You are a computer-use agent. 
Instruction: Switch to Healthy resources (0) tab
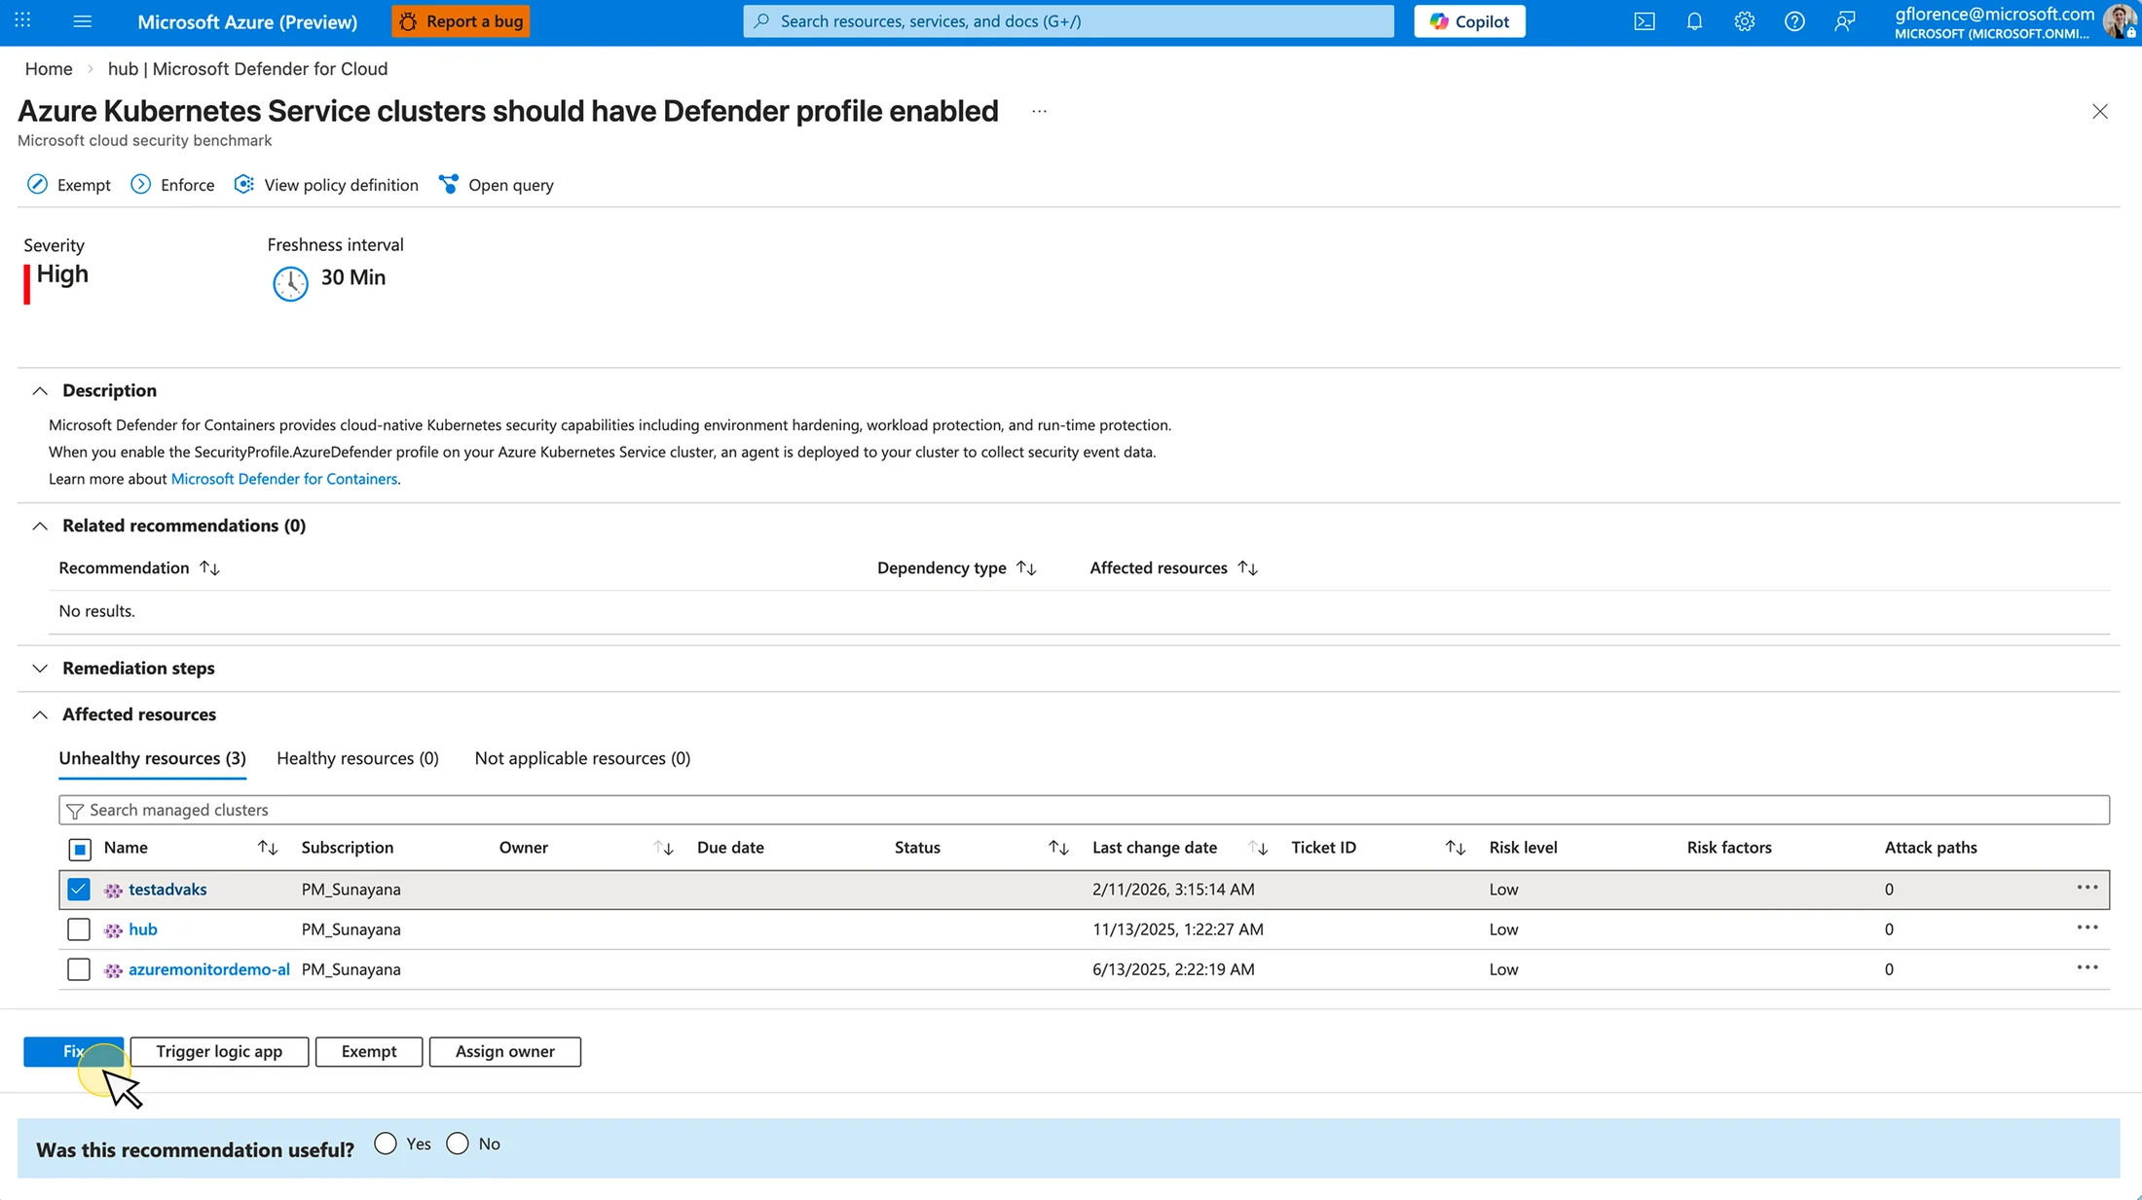[x=357, y=758]
